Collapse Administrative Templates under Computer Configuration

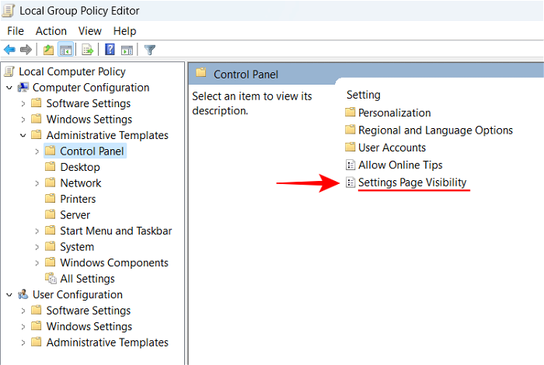coord(23,136)
